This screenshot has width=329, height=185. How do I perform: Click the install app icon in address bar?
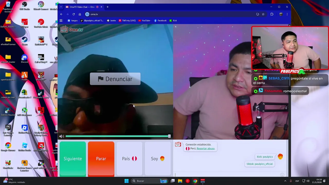click(258, 14)
